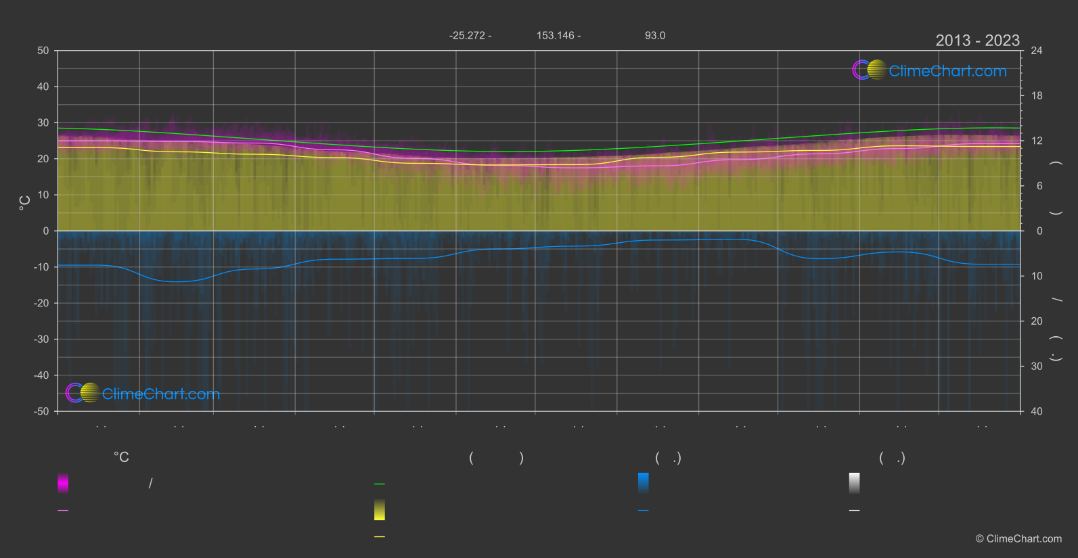
Task: Click the '6' tick on right axis
Action: coord(1039,186)
